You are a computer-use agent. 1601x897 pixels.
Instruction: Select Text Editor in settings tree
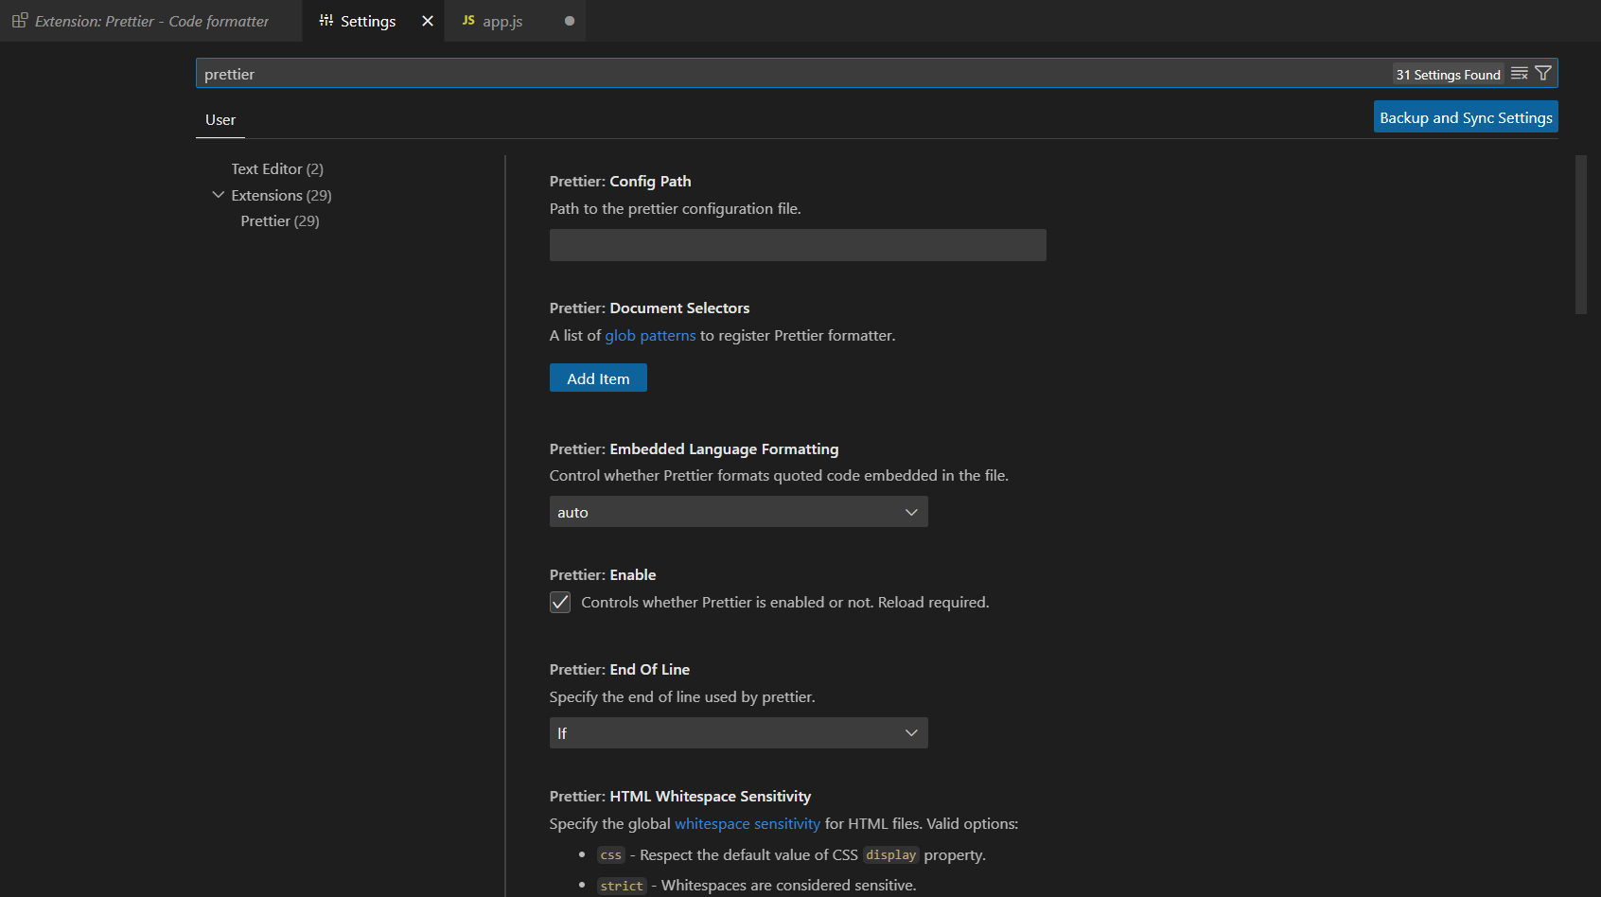[277, 169]
